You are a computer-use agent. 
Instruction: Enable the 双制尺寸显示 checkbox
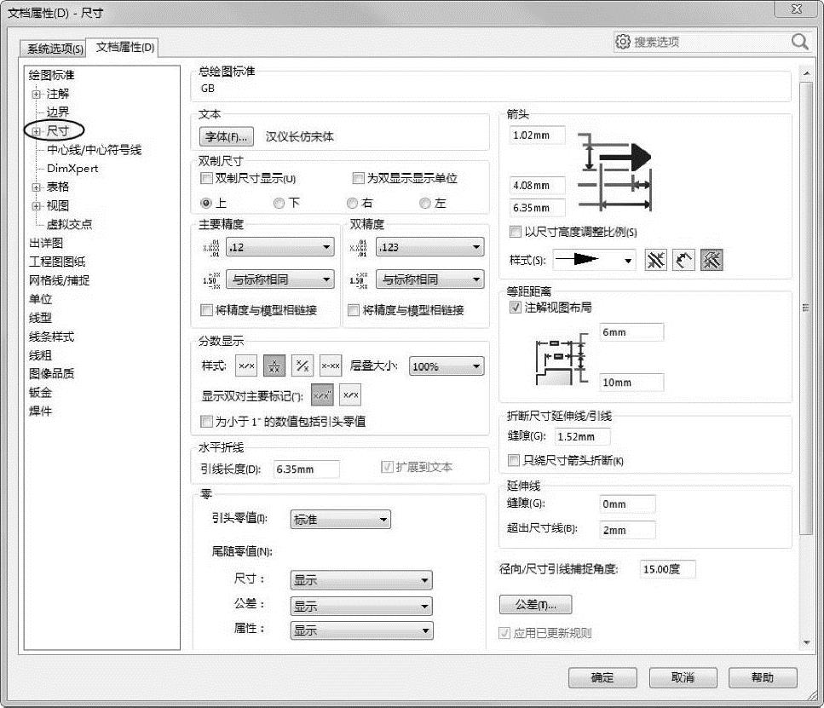(205, 179)
